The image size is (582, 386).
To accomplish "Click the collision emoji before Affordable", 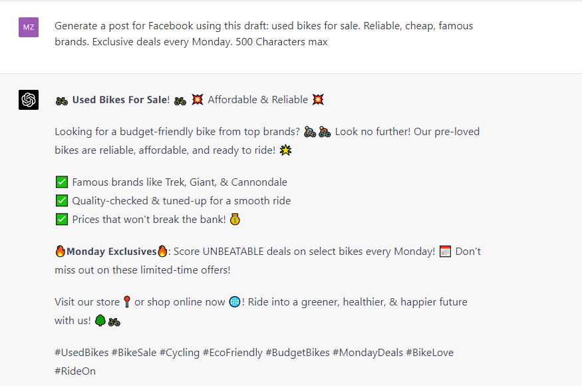I will [x=198, y=100].
